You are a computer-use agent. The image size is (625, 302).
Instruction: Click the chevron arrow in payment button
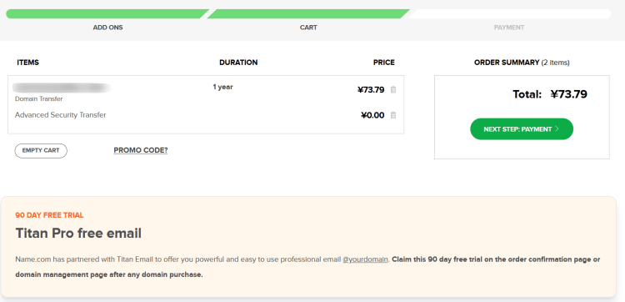coord(557,128)
